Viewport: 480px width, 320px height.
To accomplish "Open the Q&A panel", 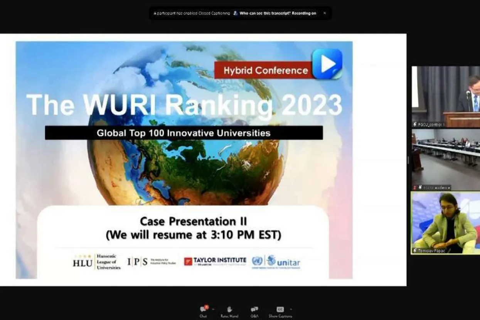I will point(254,309).
